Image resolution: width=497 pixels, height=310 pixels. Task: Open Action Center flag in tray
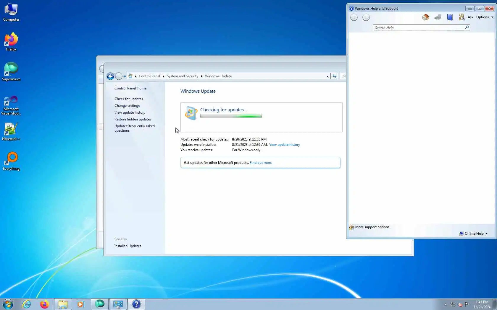pyautogui.click(x=467, y=304)
